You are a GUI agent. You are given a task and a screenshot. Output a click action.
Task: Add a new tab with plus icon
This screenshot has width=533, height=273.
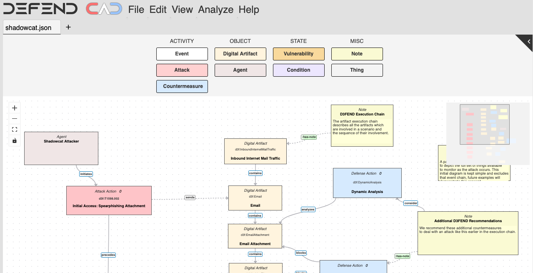click(68, 27)
